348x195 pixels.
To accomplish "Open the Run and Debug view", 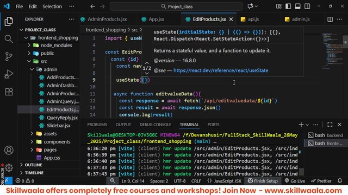I will [9, 74].
